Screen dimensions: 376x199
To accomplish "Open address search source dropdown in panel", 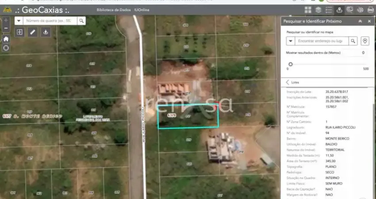I will click(290, 41).
